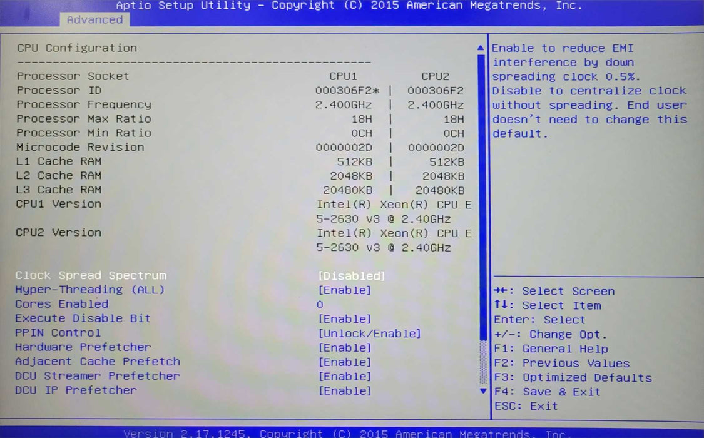
Task: Select the Cores Enabled setting
Action: click(61, 304)
